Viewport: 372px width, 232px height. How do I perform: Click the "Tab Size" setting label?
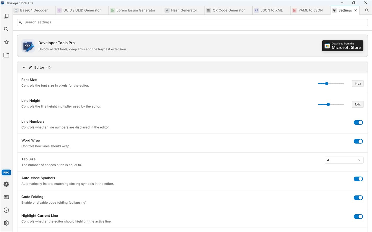28,159
